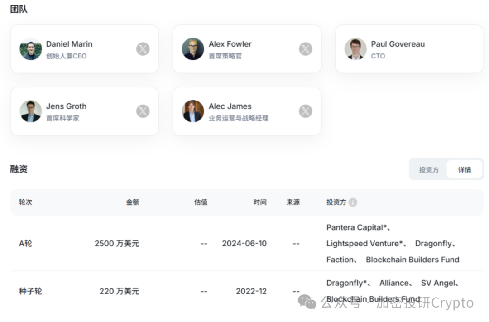Click the 首席策略官 role label
The height and width of the screenshot is (322, 489).
click(x=225, y=56)
